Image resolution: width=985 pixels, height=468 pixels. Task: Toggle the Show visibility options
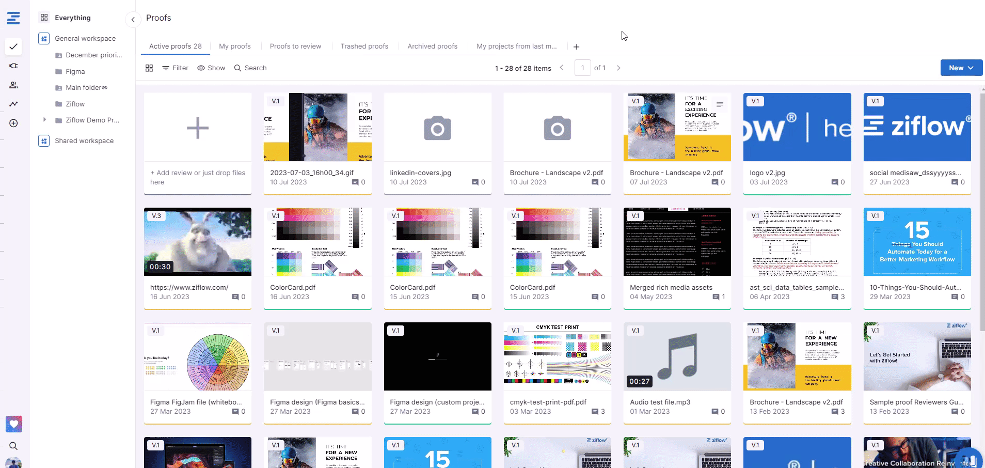(x=211, y=68)
